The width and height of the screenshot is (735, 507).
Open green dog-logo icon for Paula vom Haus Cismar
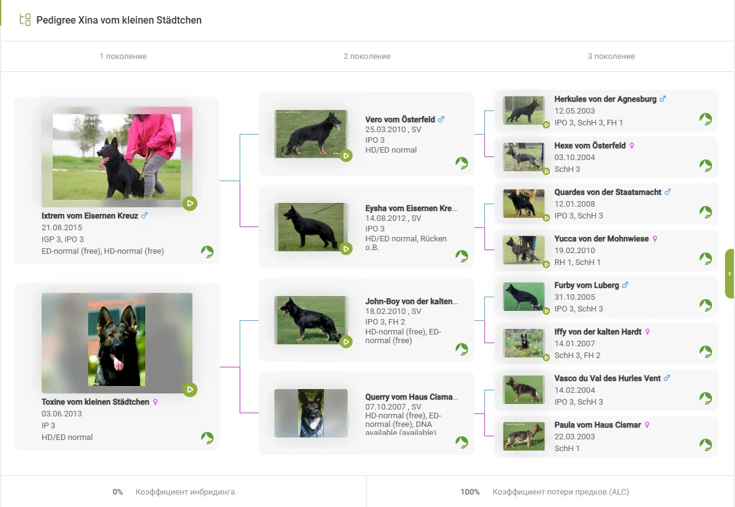(x=705, y=445)
